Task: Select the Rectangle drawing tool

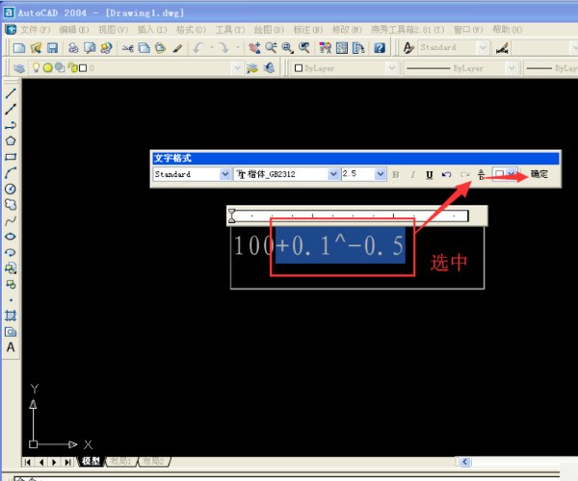Action: pyautogui.click(x=11, y=156)
